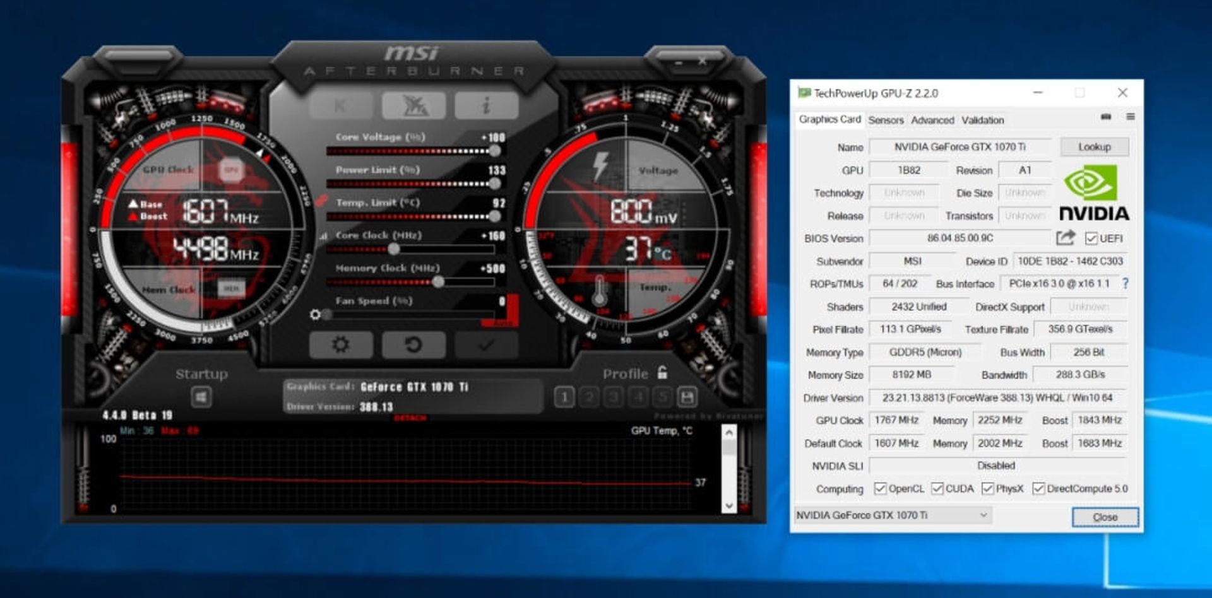This screenshot has height=598, width=1212.
Task: Click the red DETACH label in Afterburner
Action: [410, 418]
